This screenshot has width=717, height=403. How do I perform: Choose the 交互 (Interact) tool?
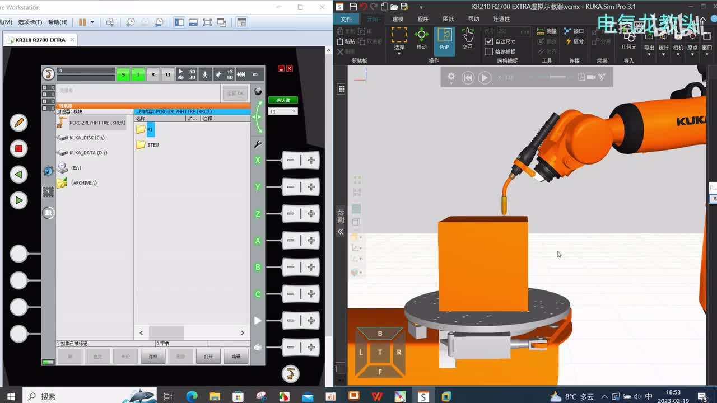coord(468,39)
